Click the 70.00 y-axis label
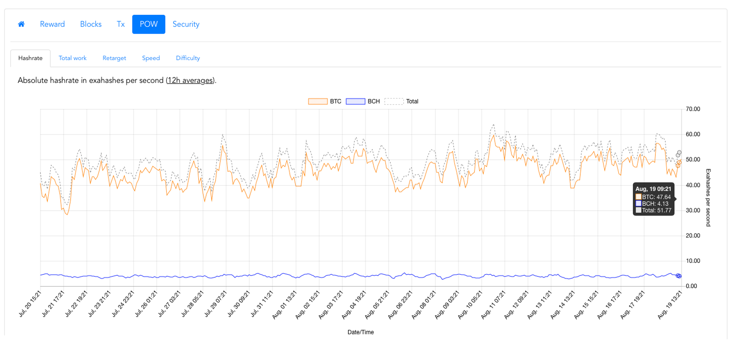Image resolution: width=735 pixels, height=341 pixels. pos(693,109)
